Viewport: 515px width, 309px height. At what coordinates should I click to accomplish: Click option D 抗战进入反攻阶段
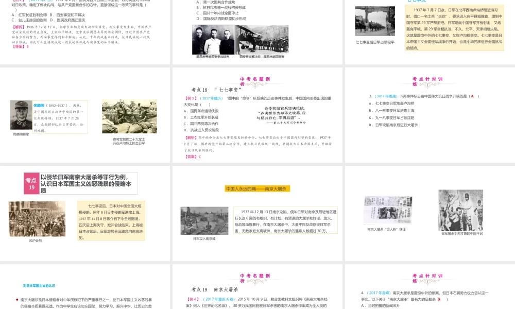tap(201, 130)
